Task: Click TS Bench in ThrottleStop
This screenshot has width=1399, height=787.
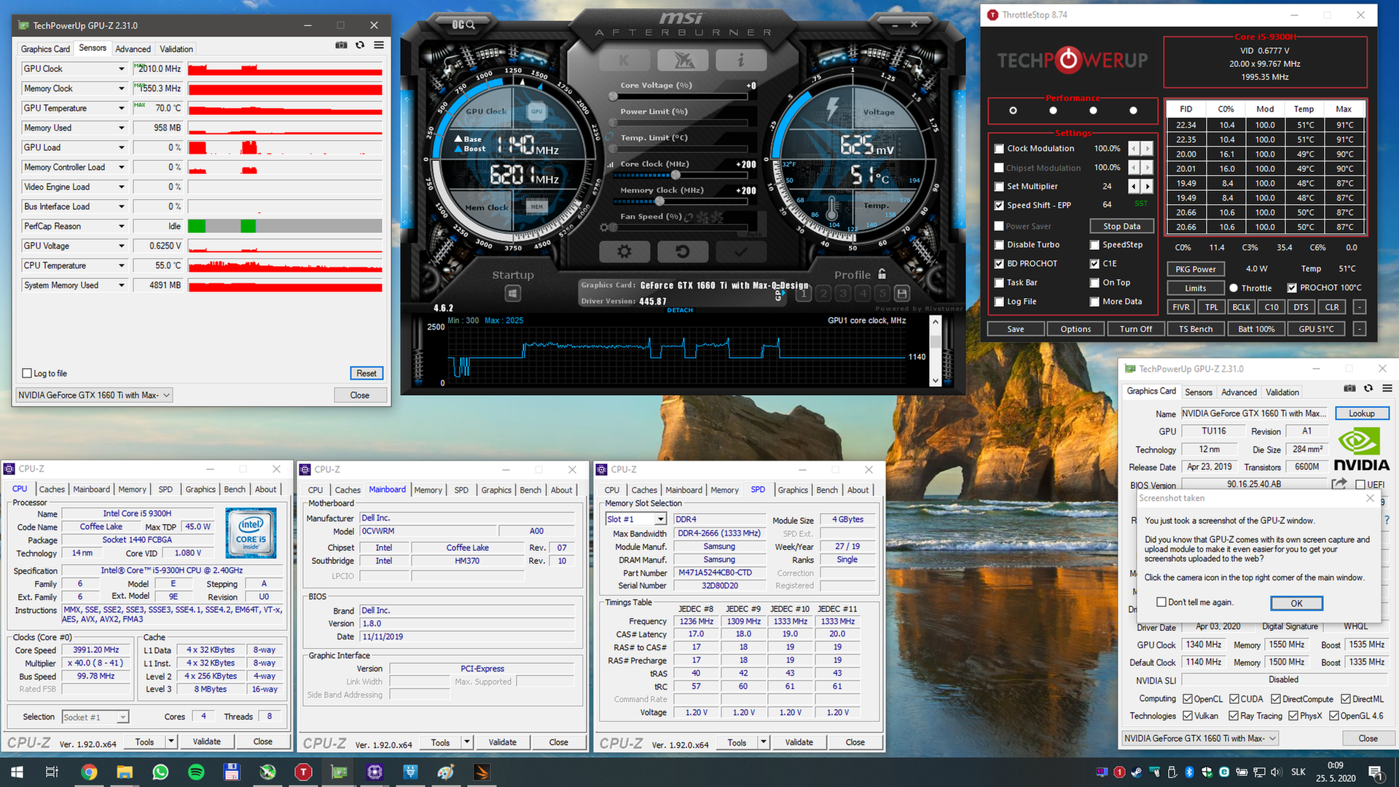Action: pyautogui.click(x=1196, y=329)
